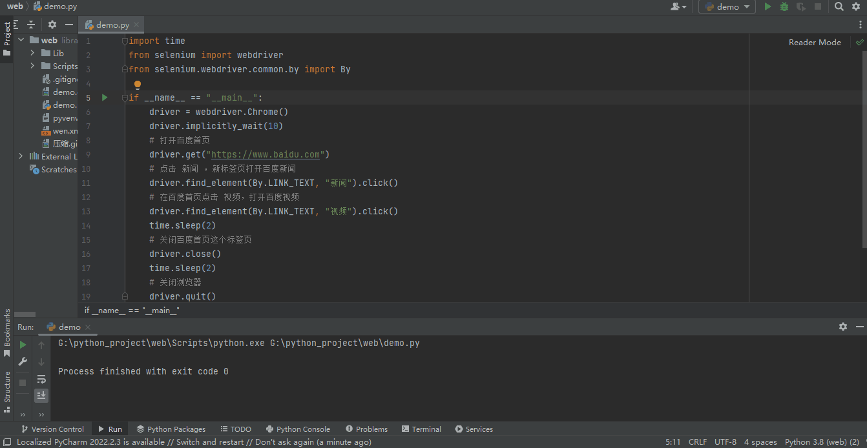Image resolution: width=867 pixels, height=448 pixels.
Task: Click the tool windows quick-access icon
Action: tap(6, 442)
